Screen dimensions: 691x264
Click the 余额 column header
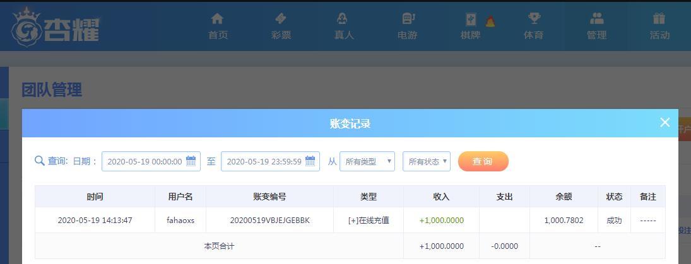pyautogui.click(x=564, y=197)
